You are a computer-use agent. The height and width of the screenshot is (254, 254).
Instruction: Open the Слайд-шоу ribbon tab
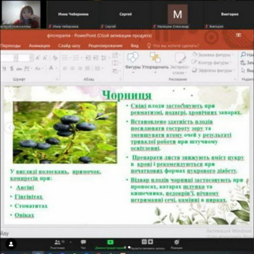click(x=69, y=46)
